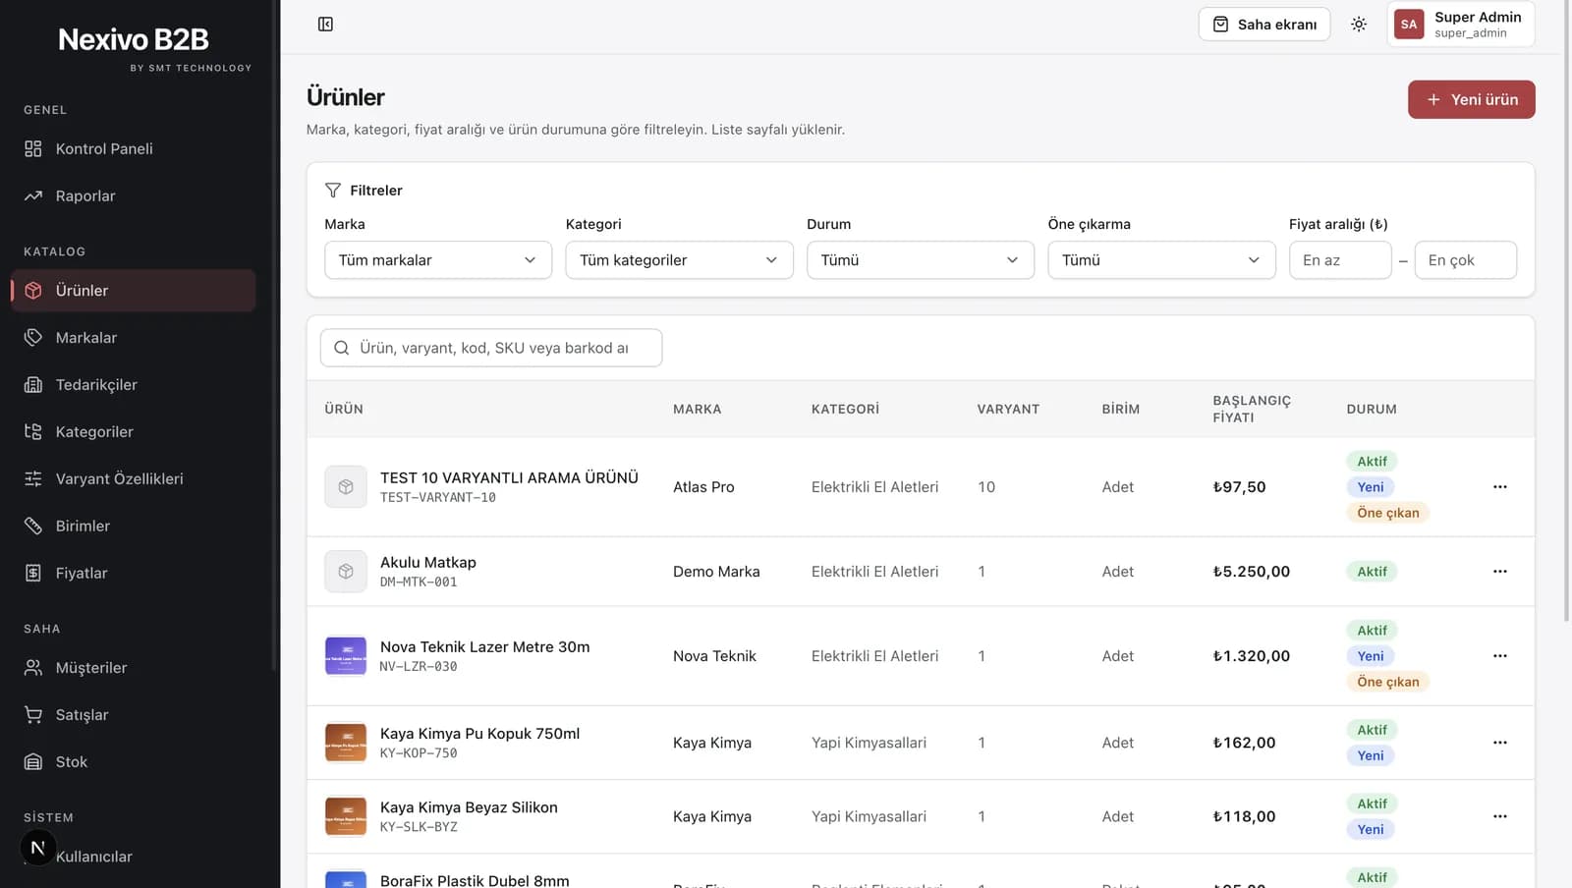The image size is (1572, 888).
Task: Collapse the sidebar with the panel icon
Action: click(325, 24)
